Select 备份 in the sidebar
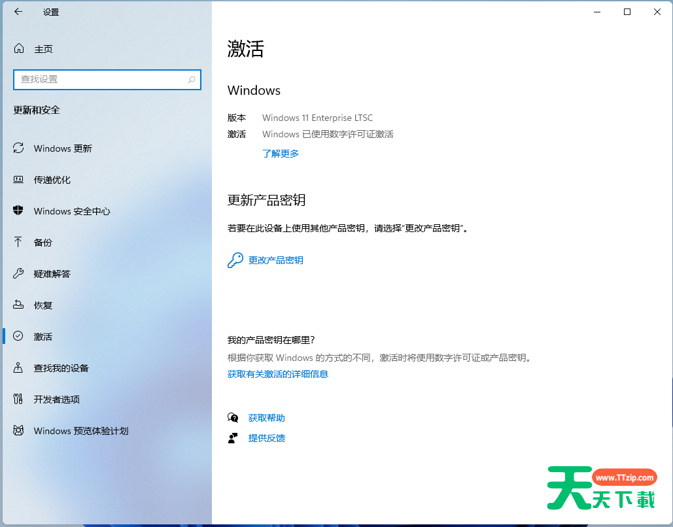Viewport: 673px width, 527px height. (x=43, y=243)
